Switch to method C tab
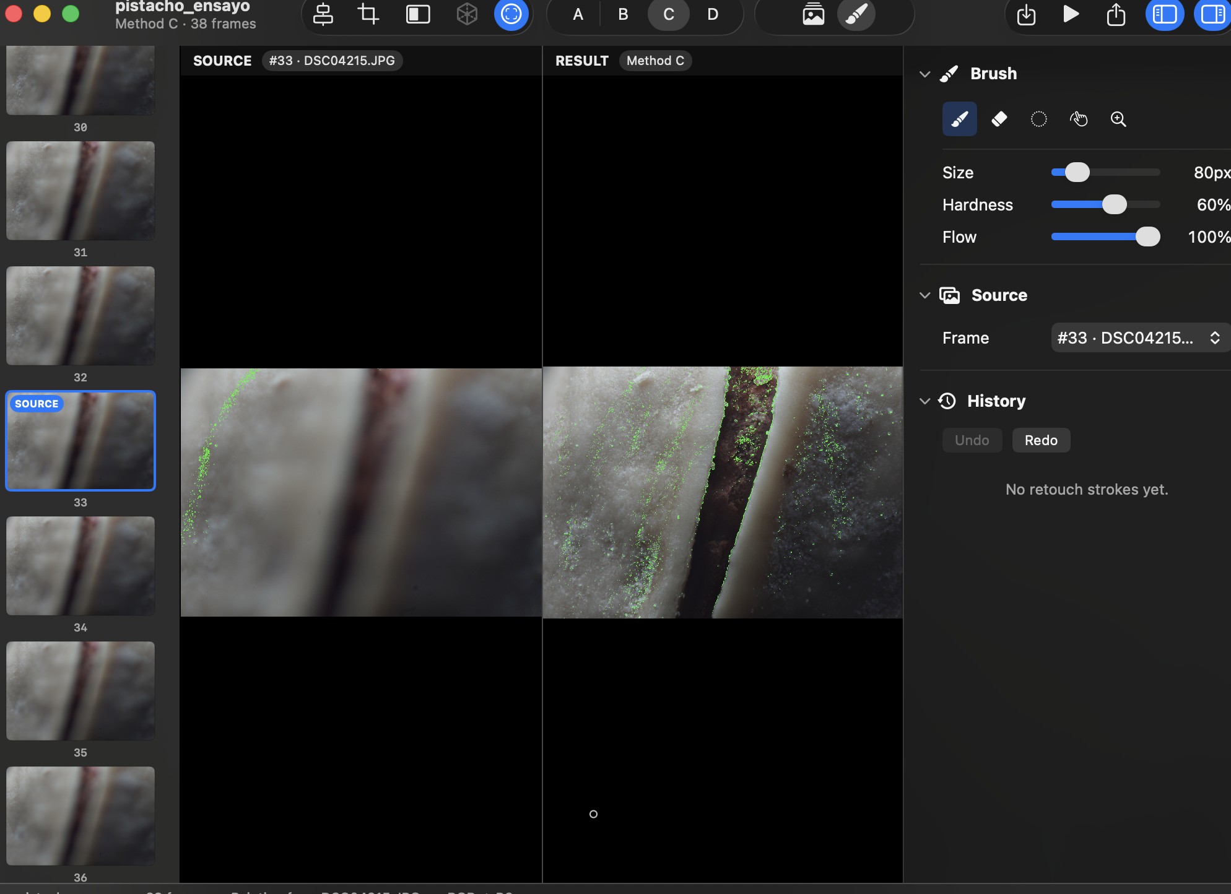The height and width of the screenshot is (894, 1231). 668,14
